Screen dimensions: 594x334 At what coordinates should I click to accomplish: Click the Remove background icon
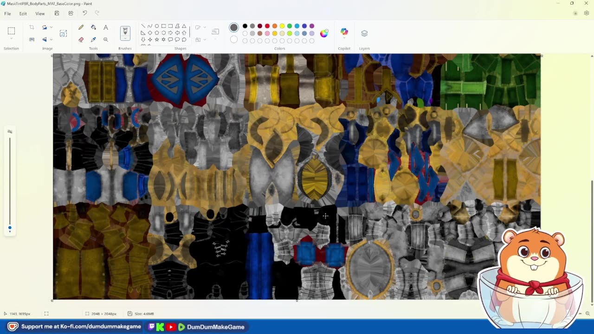point(32,39)
